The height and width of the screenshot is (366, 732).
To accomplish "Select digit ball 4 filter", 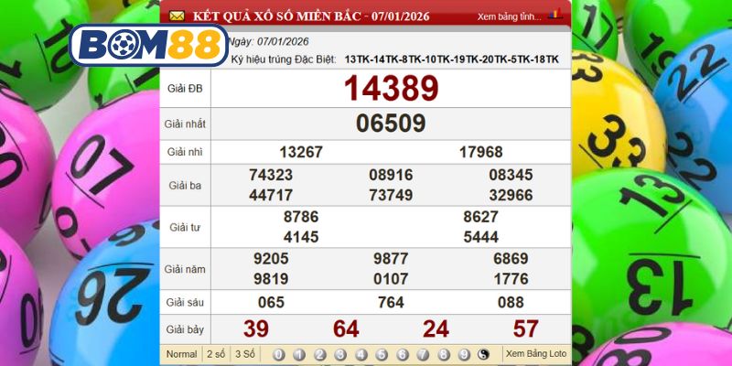I will [x=361, y=355].
